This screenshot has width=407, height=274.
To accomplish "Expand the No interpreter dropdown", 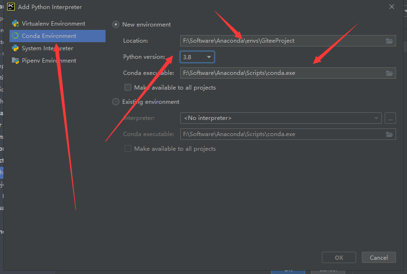I will tap(281, 118).
